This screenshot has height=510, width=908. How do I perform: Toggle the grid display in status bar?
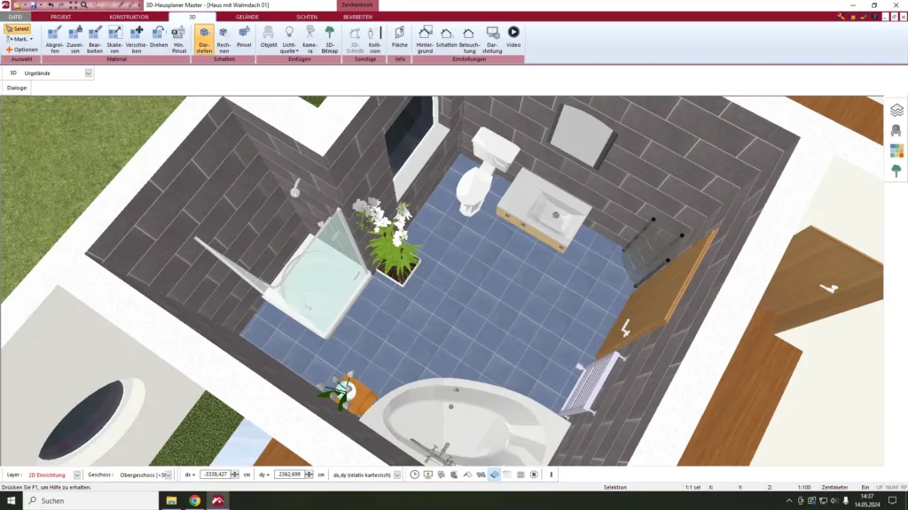point(521,475)
